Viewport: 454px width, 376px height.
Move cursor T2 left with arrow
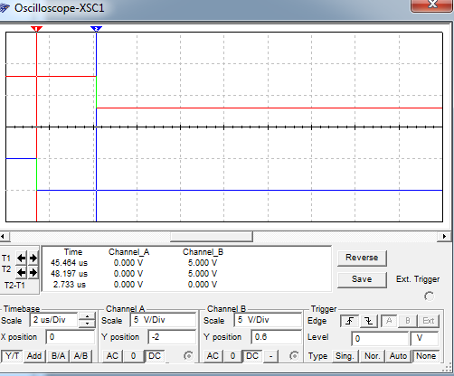point(21,273)
